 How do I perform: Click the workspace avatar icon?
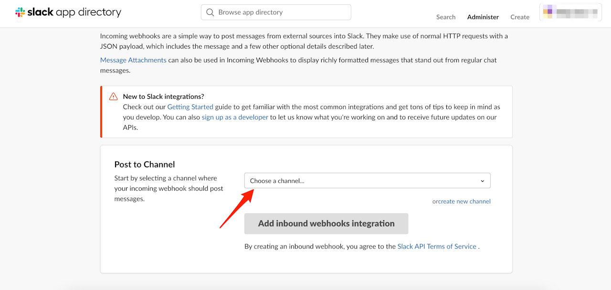tap(548, 12)
